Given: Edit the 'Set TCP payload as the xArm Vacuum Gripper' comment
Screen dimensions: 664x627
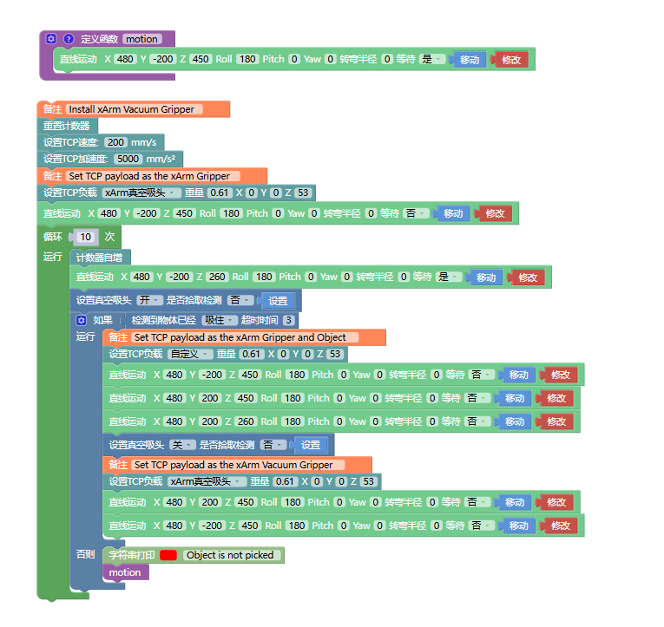Looking at the screenshot, I should pyautogui.click(x=238, y=465).
